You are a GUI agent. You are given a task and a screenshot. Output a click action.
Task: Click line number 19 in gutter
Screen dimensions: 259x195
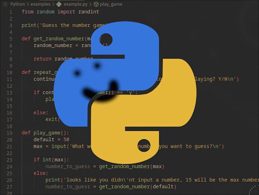click(x=10, y=133)
